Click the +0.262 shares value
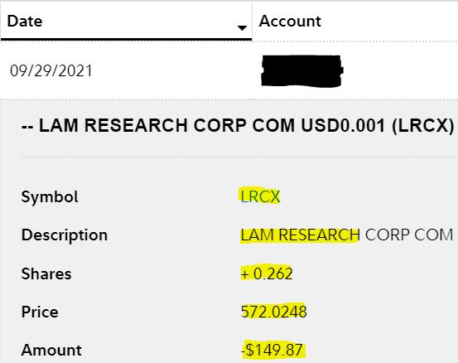 pos(267,273)
